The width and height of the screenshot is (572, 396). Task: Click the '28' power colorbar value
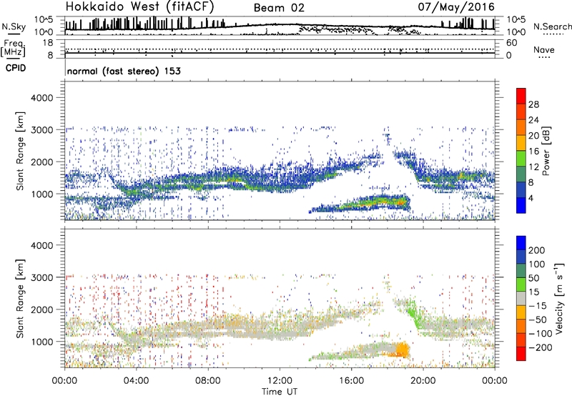tap(533, 104)
